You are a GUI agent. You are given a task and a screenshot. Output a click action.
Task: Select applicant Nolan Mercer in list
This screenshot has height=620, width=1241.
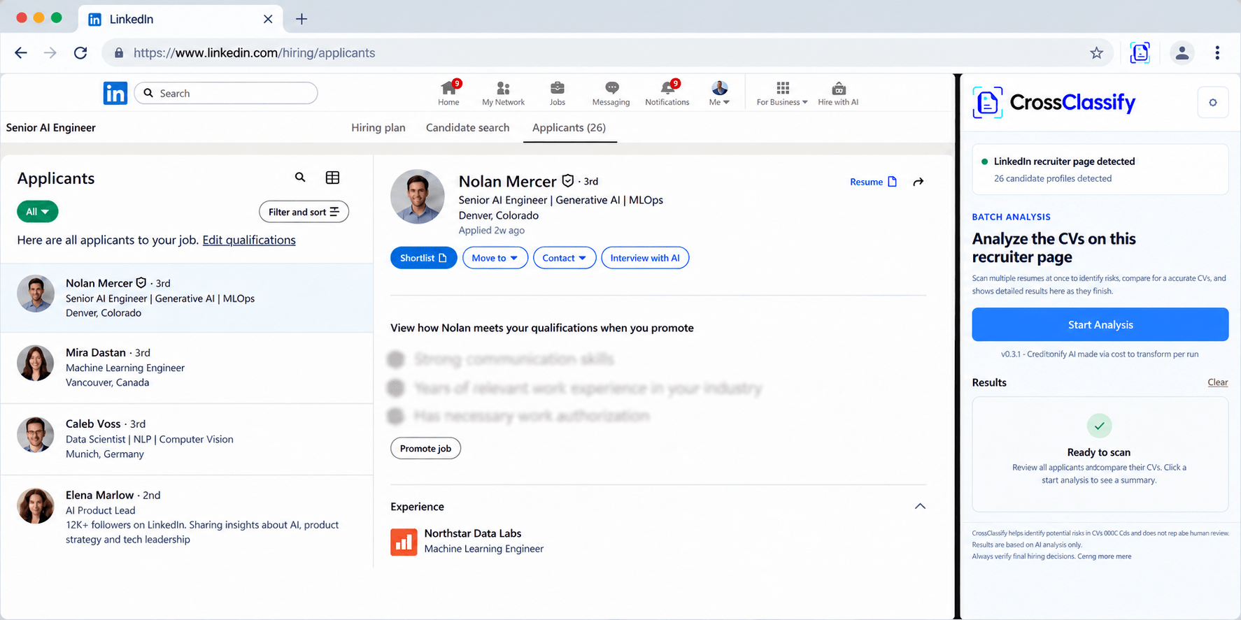coord(187,298)
